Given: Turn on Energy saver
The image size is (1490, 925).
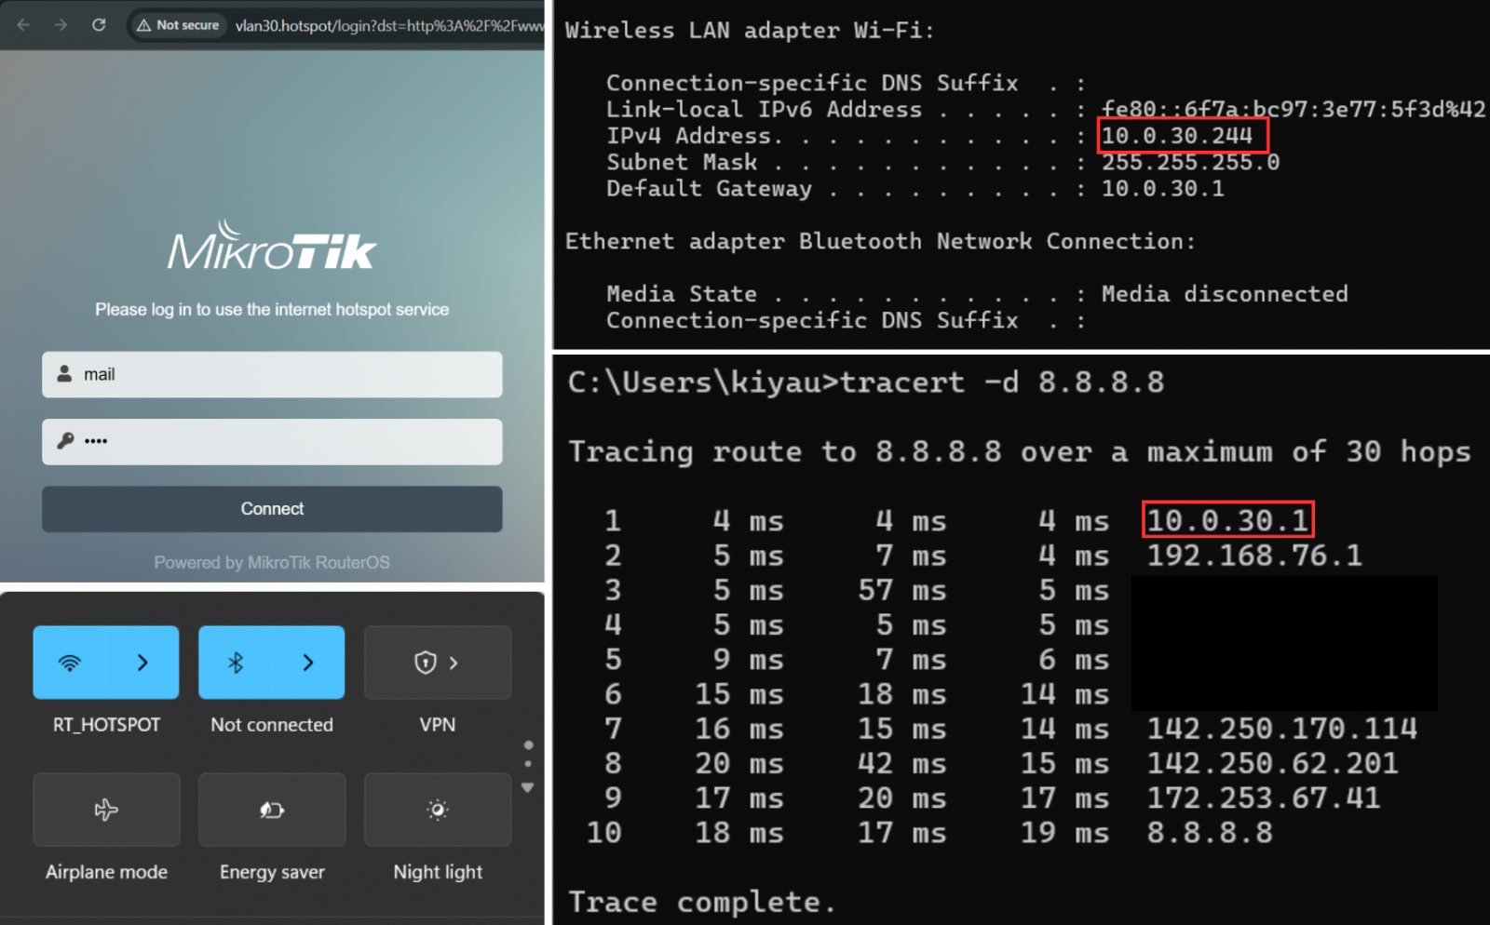Looking at the screenshot, I should click(272, 810).
